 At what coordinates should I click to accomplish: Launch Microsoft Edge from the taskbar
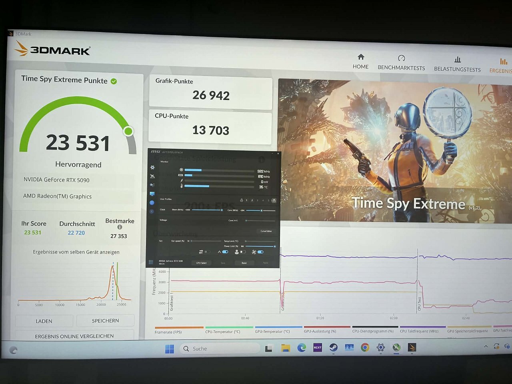pos(302,348)
